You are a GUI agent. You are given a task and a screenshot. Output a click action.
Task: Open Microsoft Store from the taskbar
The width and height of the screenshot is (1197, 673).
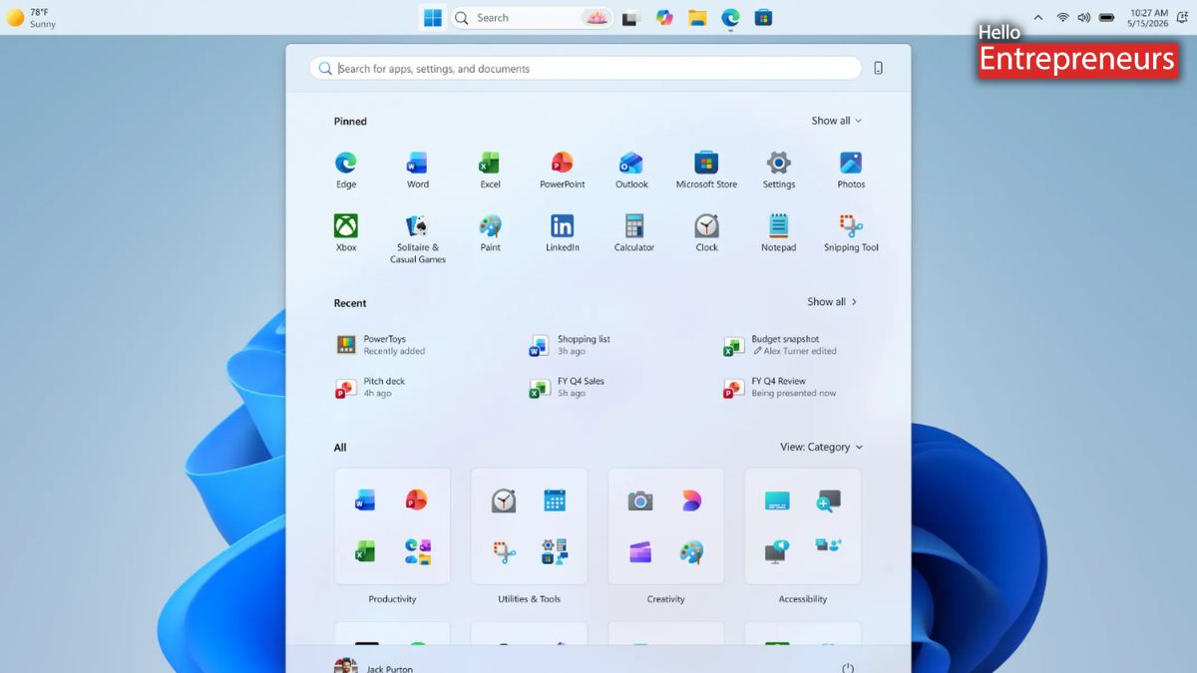(x=763, y=18)
